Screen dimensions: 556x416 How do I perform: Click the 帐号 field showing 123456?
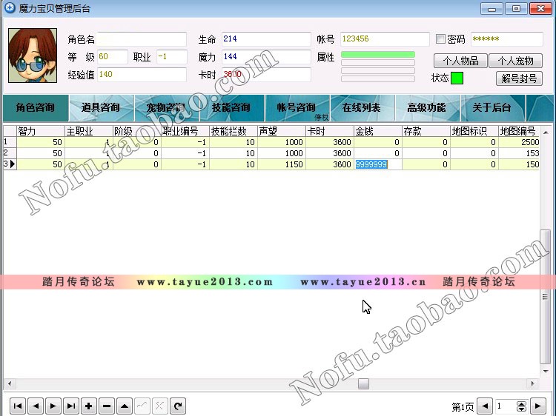click(x=385, y=39)
